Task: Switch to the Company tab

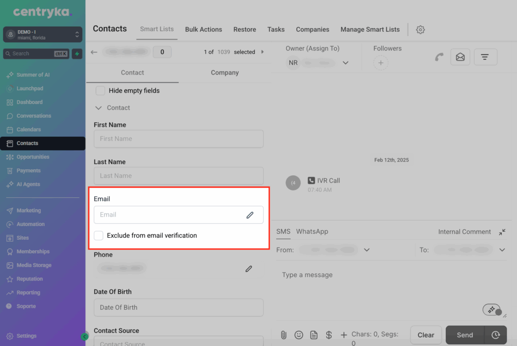Action: click(225, 73)
